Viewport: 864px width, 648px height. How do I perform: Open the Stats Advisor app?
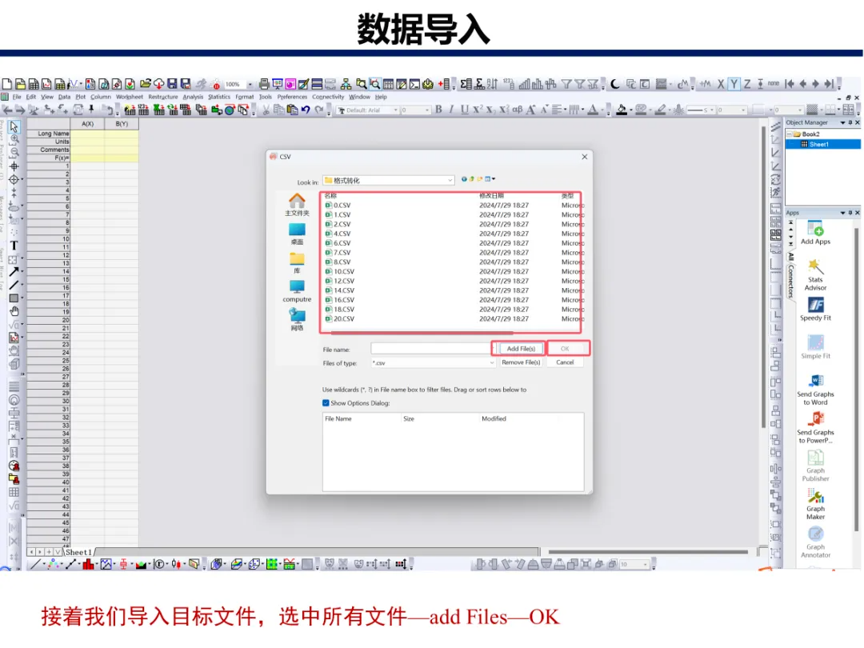point(815,274)
